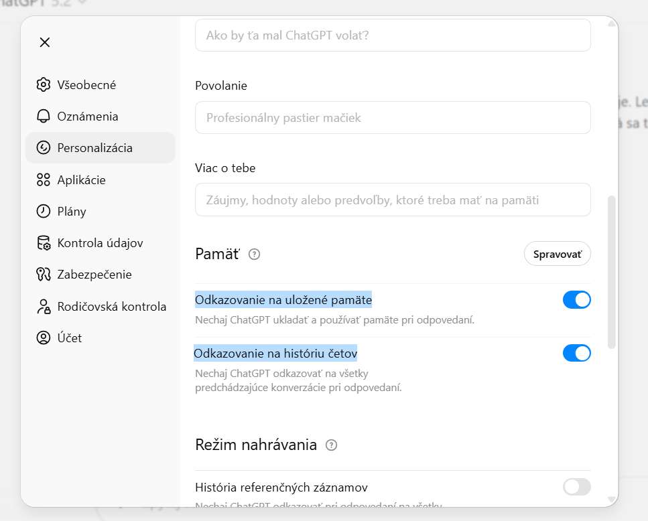Click the scrollbar down arrow

tap(612, 500)
